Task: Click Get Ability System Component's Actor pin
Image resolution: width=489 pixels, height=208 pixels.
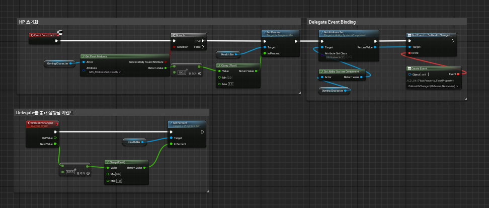Action: click(x=322, y=77)
